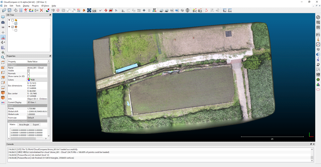The image size is (321, 167).
Task: Click the drone_001 - Cloud name value
Action: 35,68
